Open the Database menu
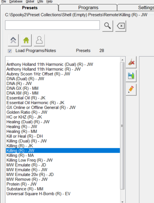The image size is (154, 203). pyautogui.click(x=16, y=1)
